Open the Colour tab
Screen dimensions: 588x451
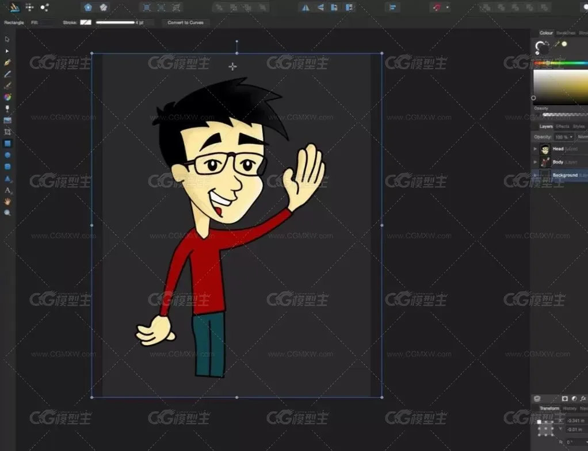tap(545, 33)
